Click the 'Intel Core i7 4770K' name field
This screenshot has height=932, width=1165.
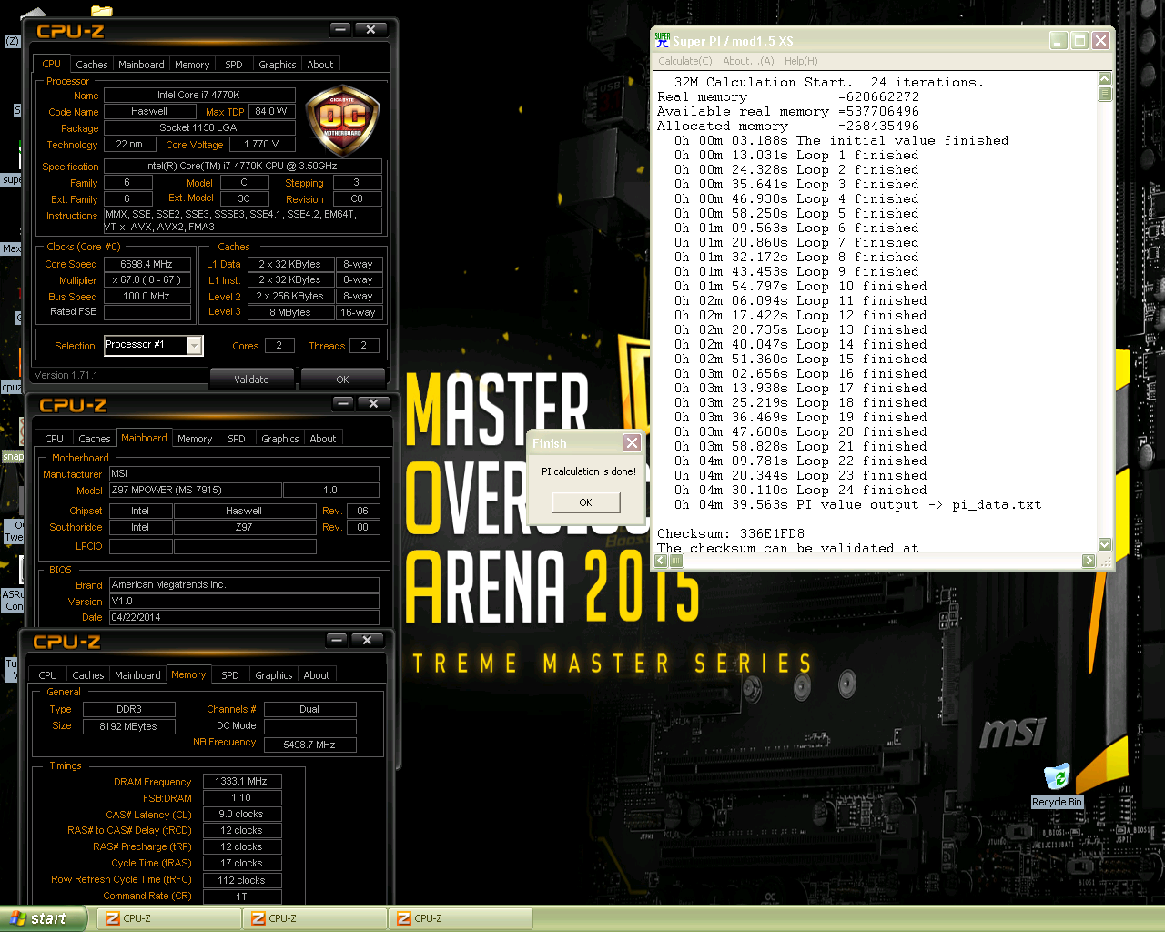[x=199, y=95]
